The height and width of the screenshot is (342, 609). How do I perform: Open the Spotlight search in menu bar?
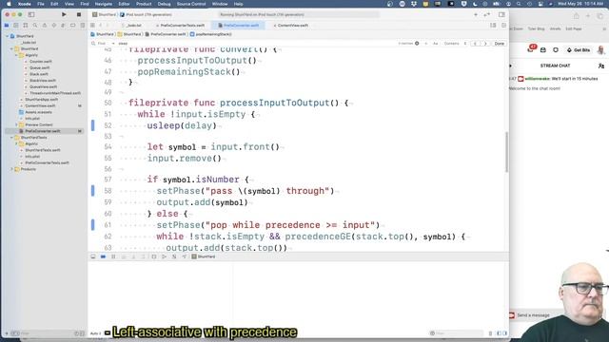tap(518, 4)
